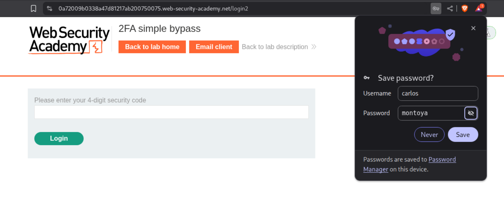Open Brave Rewards triangle icon
Viewport: 504px width, 200px height.
click(x=479, y=9)
